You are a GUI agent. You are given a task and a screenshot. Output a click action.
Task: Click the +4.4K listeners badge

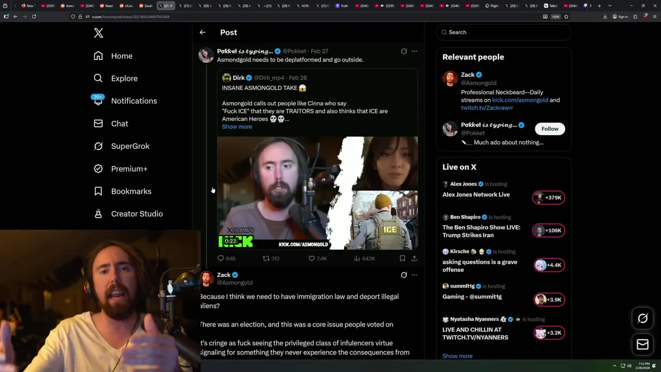549,265
